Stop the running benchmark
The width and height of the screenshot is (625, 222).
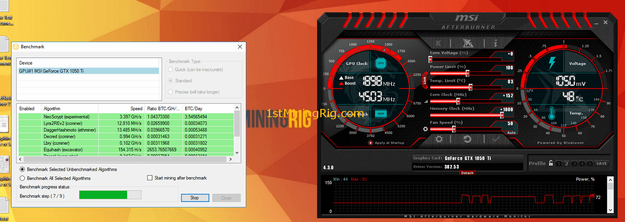point(194,197)
